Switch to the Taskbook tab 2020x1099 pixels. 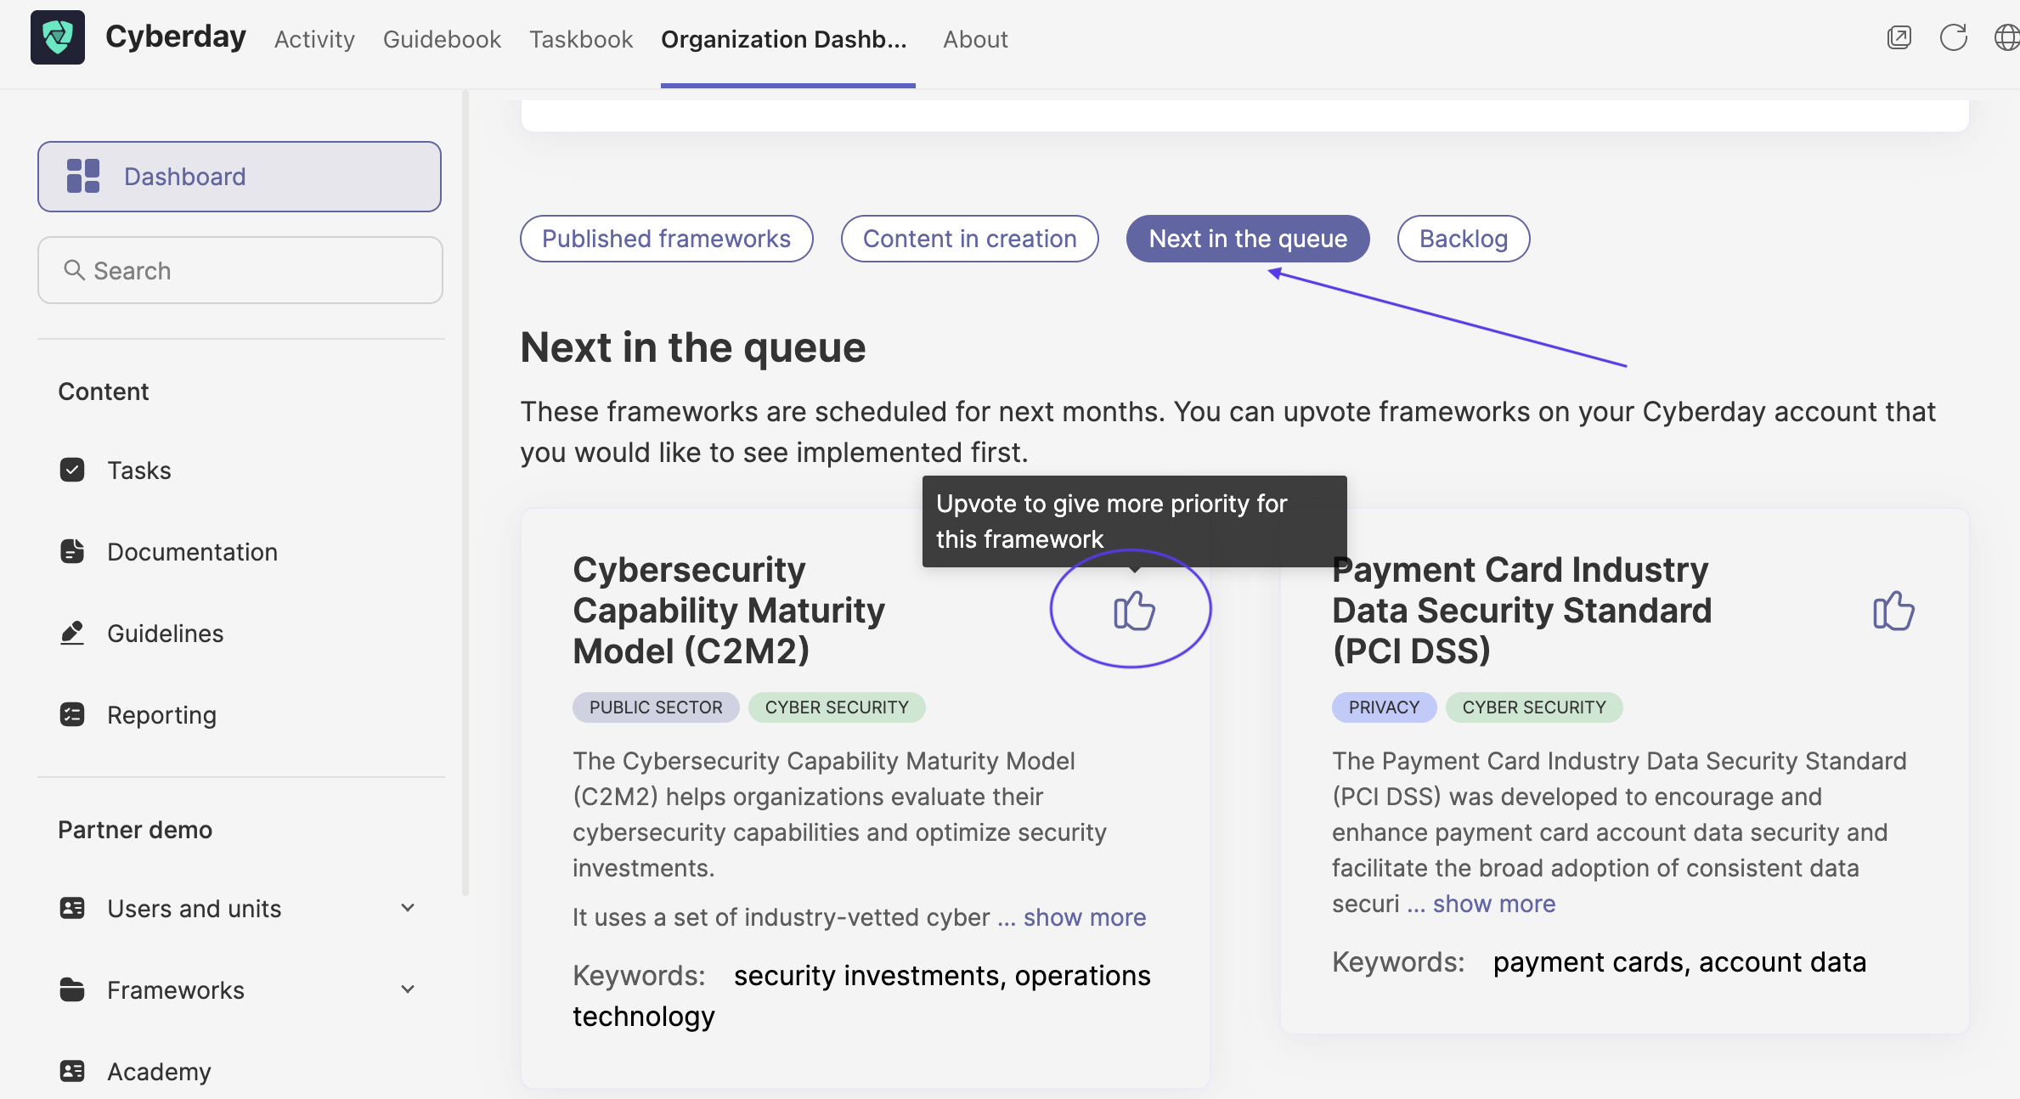pyautogui.click(x=581, y=39)
